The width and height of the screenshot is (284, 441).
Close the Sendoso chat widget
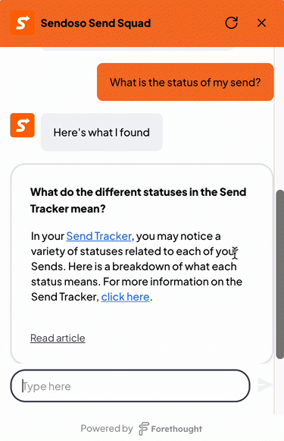click(261, 23)
